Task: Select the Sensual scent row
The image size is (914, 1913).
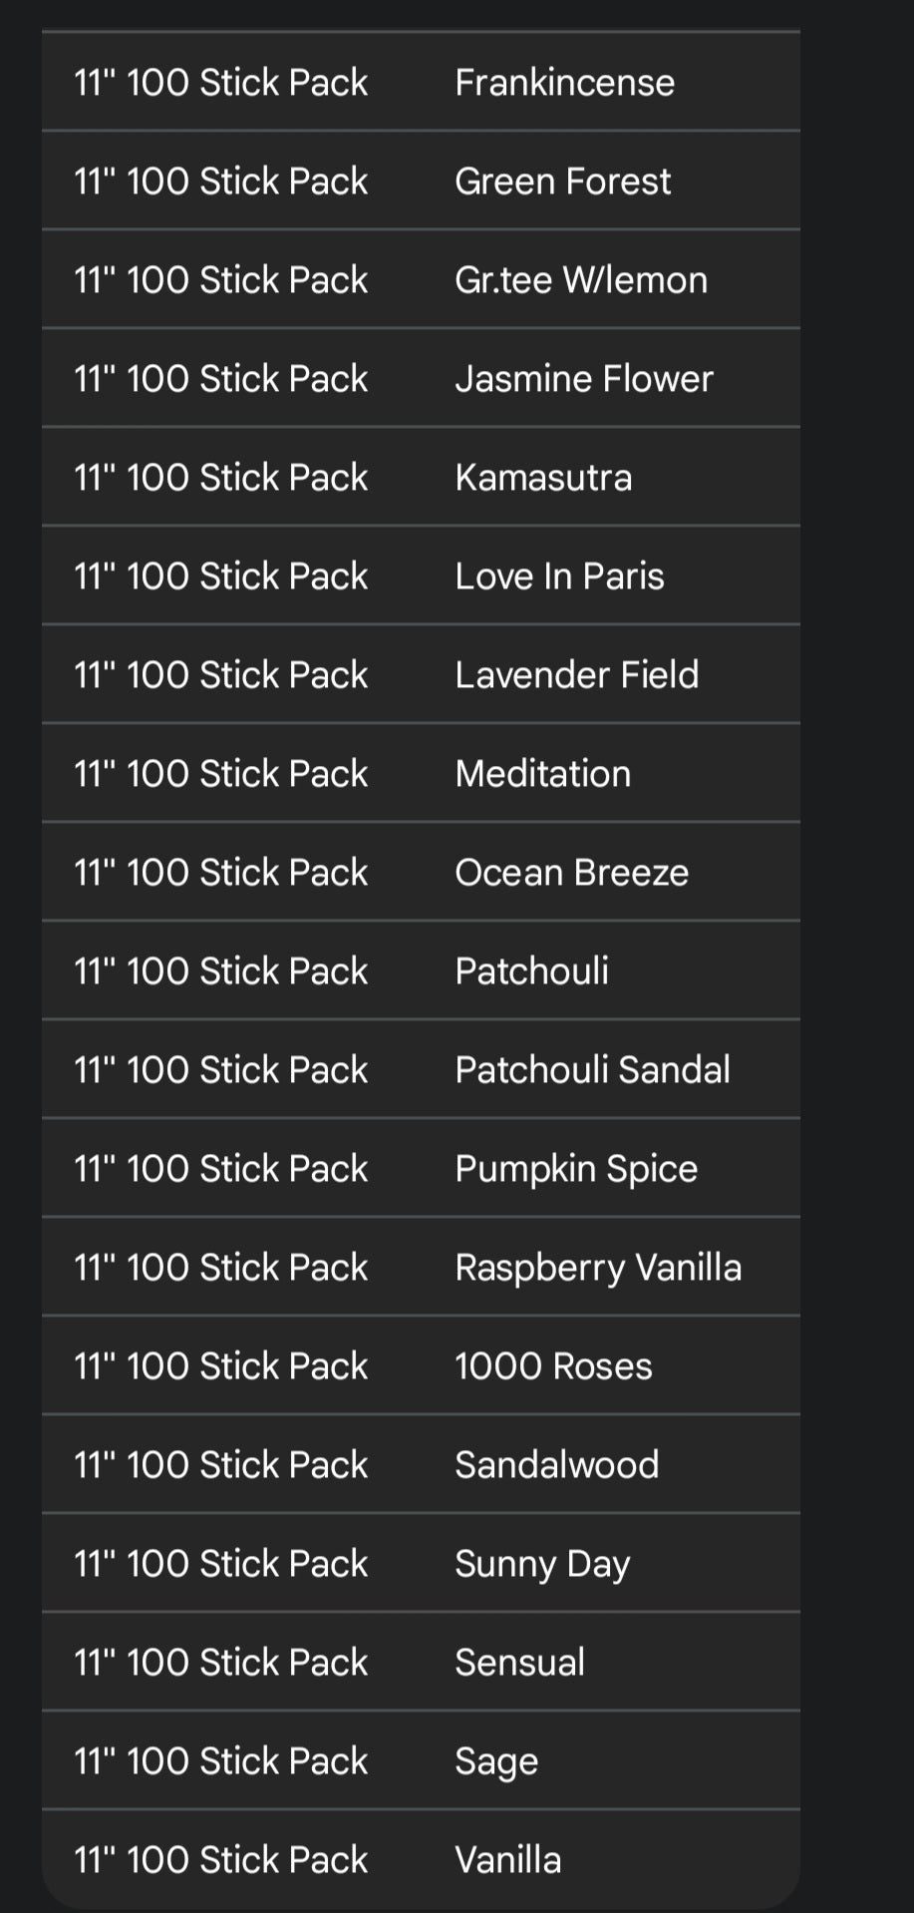Action: tap(519, 1663)
